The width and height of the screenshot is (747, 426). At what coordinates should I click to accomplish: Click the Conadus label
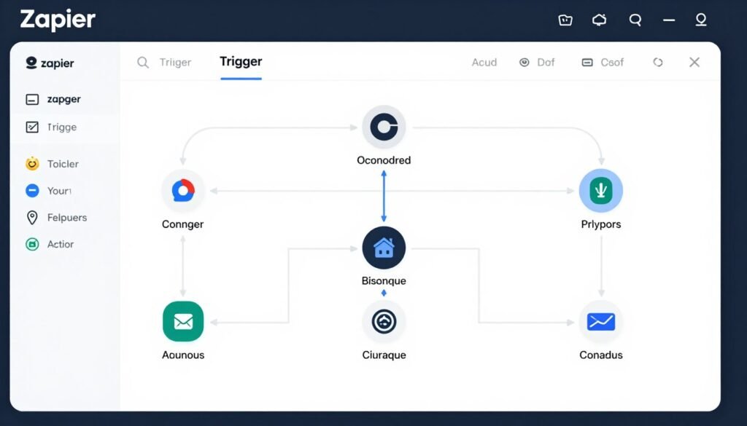[x=601, y=355]
